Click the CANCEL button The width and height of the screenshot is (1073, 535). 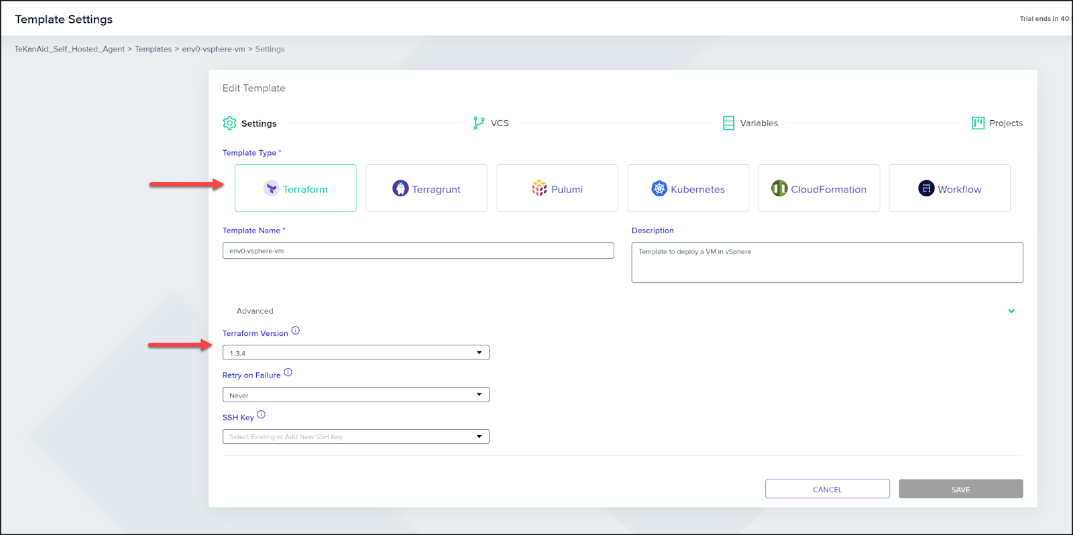click(x=828, y=489)
